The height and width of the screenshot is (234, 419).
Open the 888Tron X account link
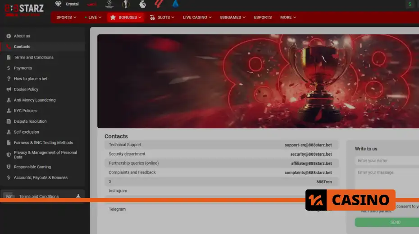pos(324,182)
